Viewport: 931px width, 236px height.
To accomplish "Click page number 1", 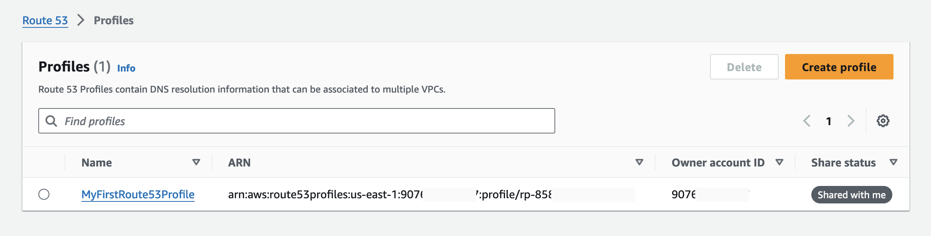I will pos(828,121).
